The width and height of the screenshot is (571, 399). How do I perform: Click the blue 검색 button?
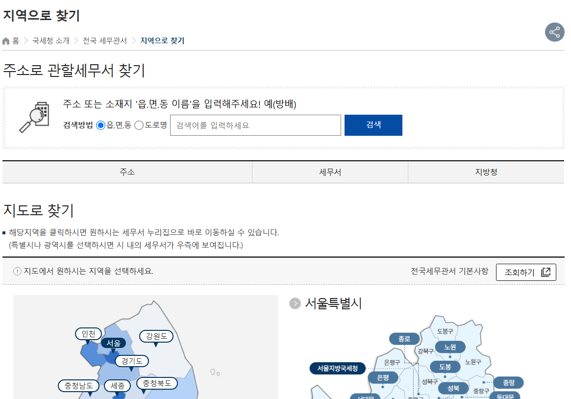373,125
